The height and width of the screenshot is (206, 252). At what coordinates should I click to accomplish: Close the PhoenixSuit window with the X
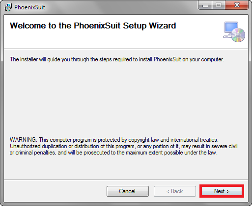(237, 5)
